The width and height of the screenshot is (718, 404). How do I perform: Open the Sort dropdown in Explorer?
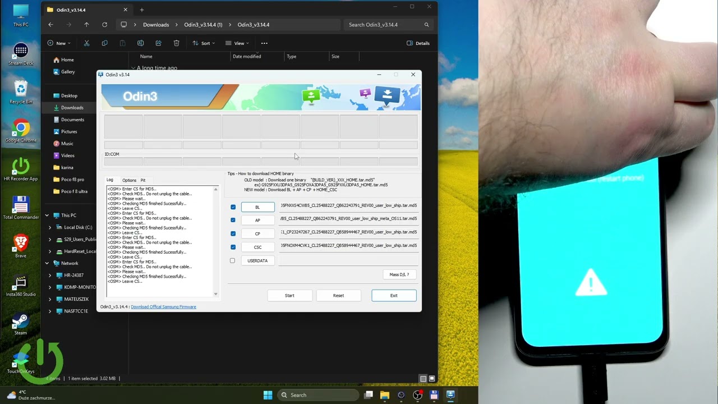[204, 43]
